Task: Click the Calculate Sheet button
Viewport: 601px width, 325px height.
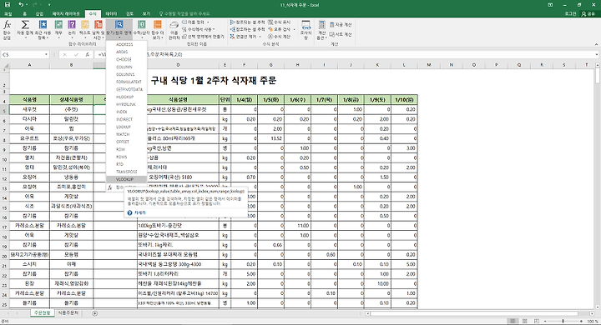Action: coord(341,34)
